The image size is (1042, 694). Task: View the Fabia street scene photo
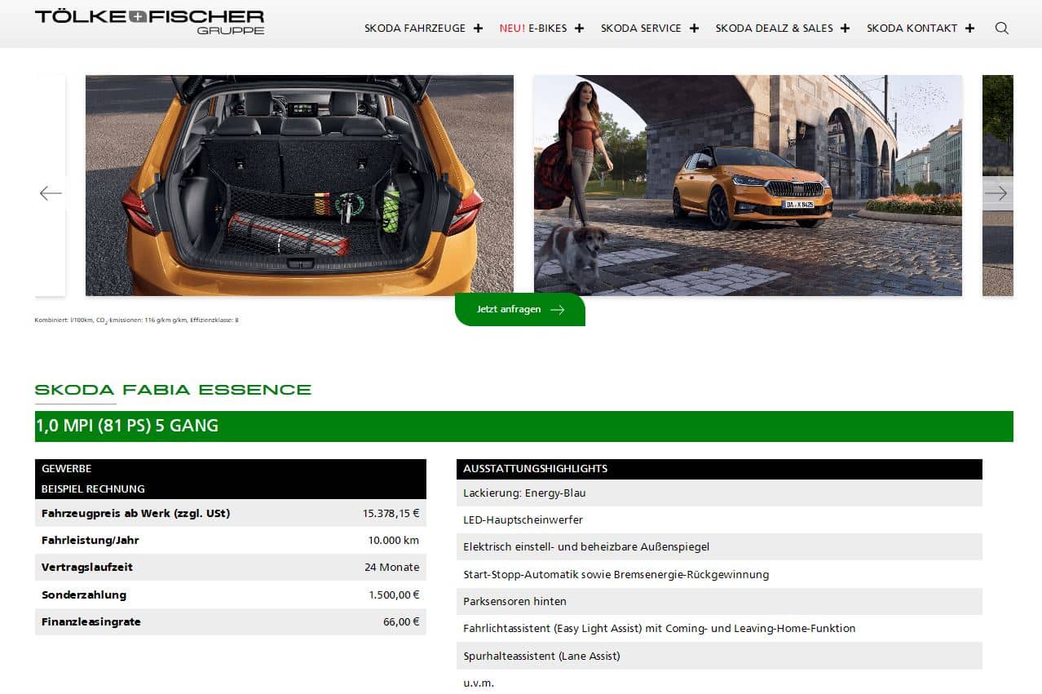(x=748, y=185)
